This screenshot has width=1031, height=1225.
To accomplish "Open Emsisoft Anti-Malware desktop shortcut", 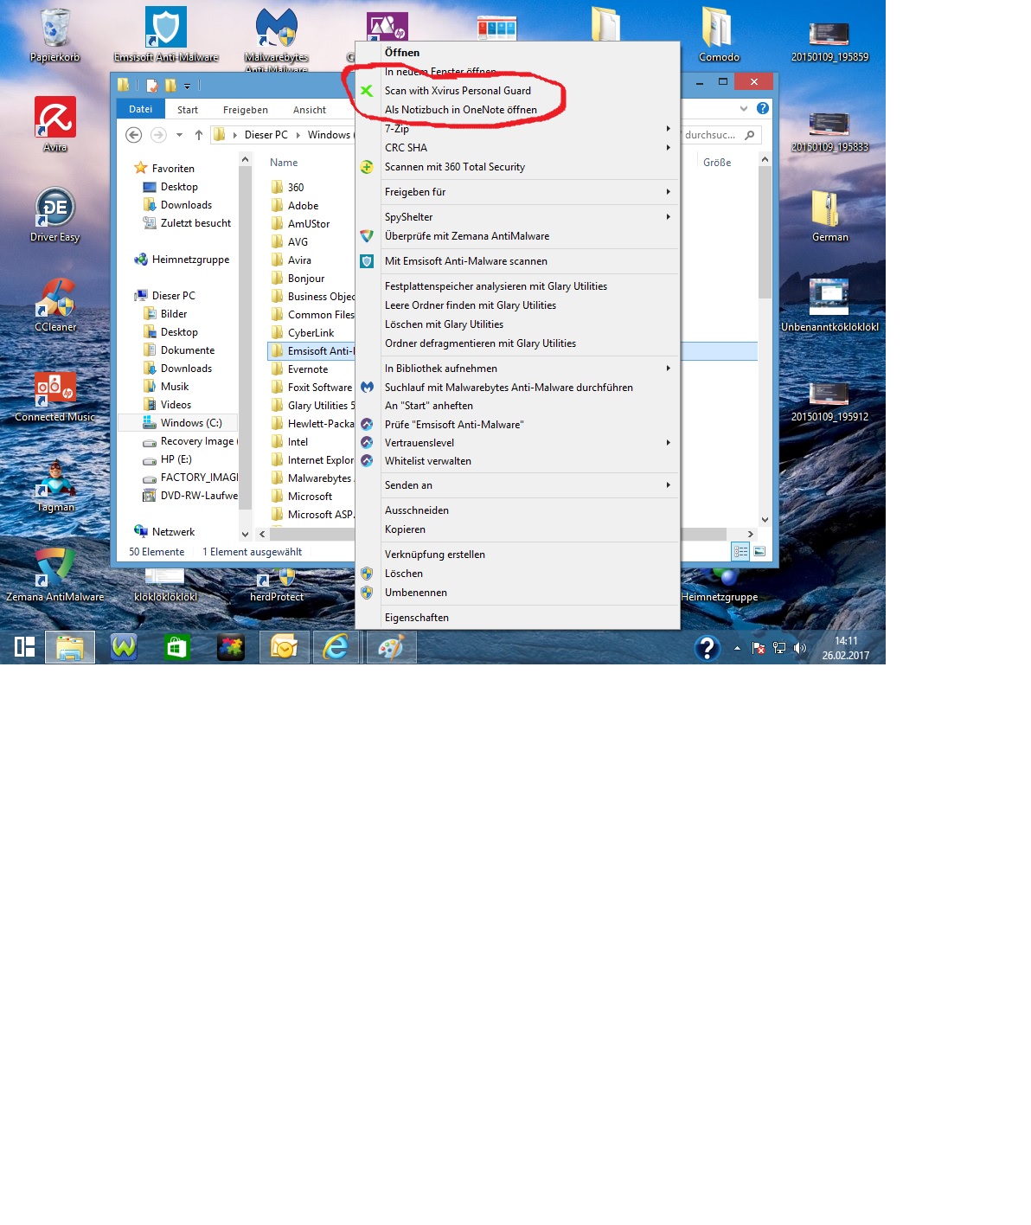I will [x=165, y=35].
